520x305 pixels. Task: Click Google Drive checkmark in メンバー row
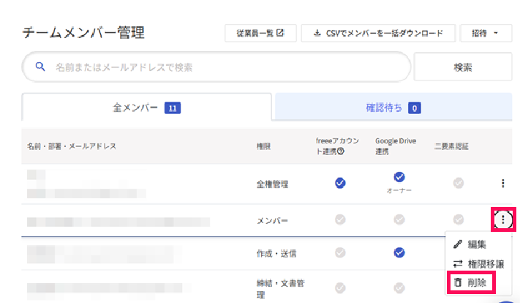pos(399,219)
